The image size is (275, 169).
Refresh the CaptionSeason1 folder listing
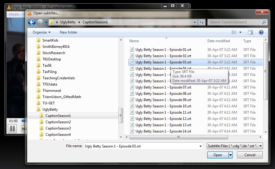coord(202,22)
